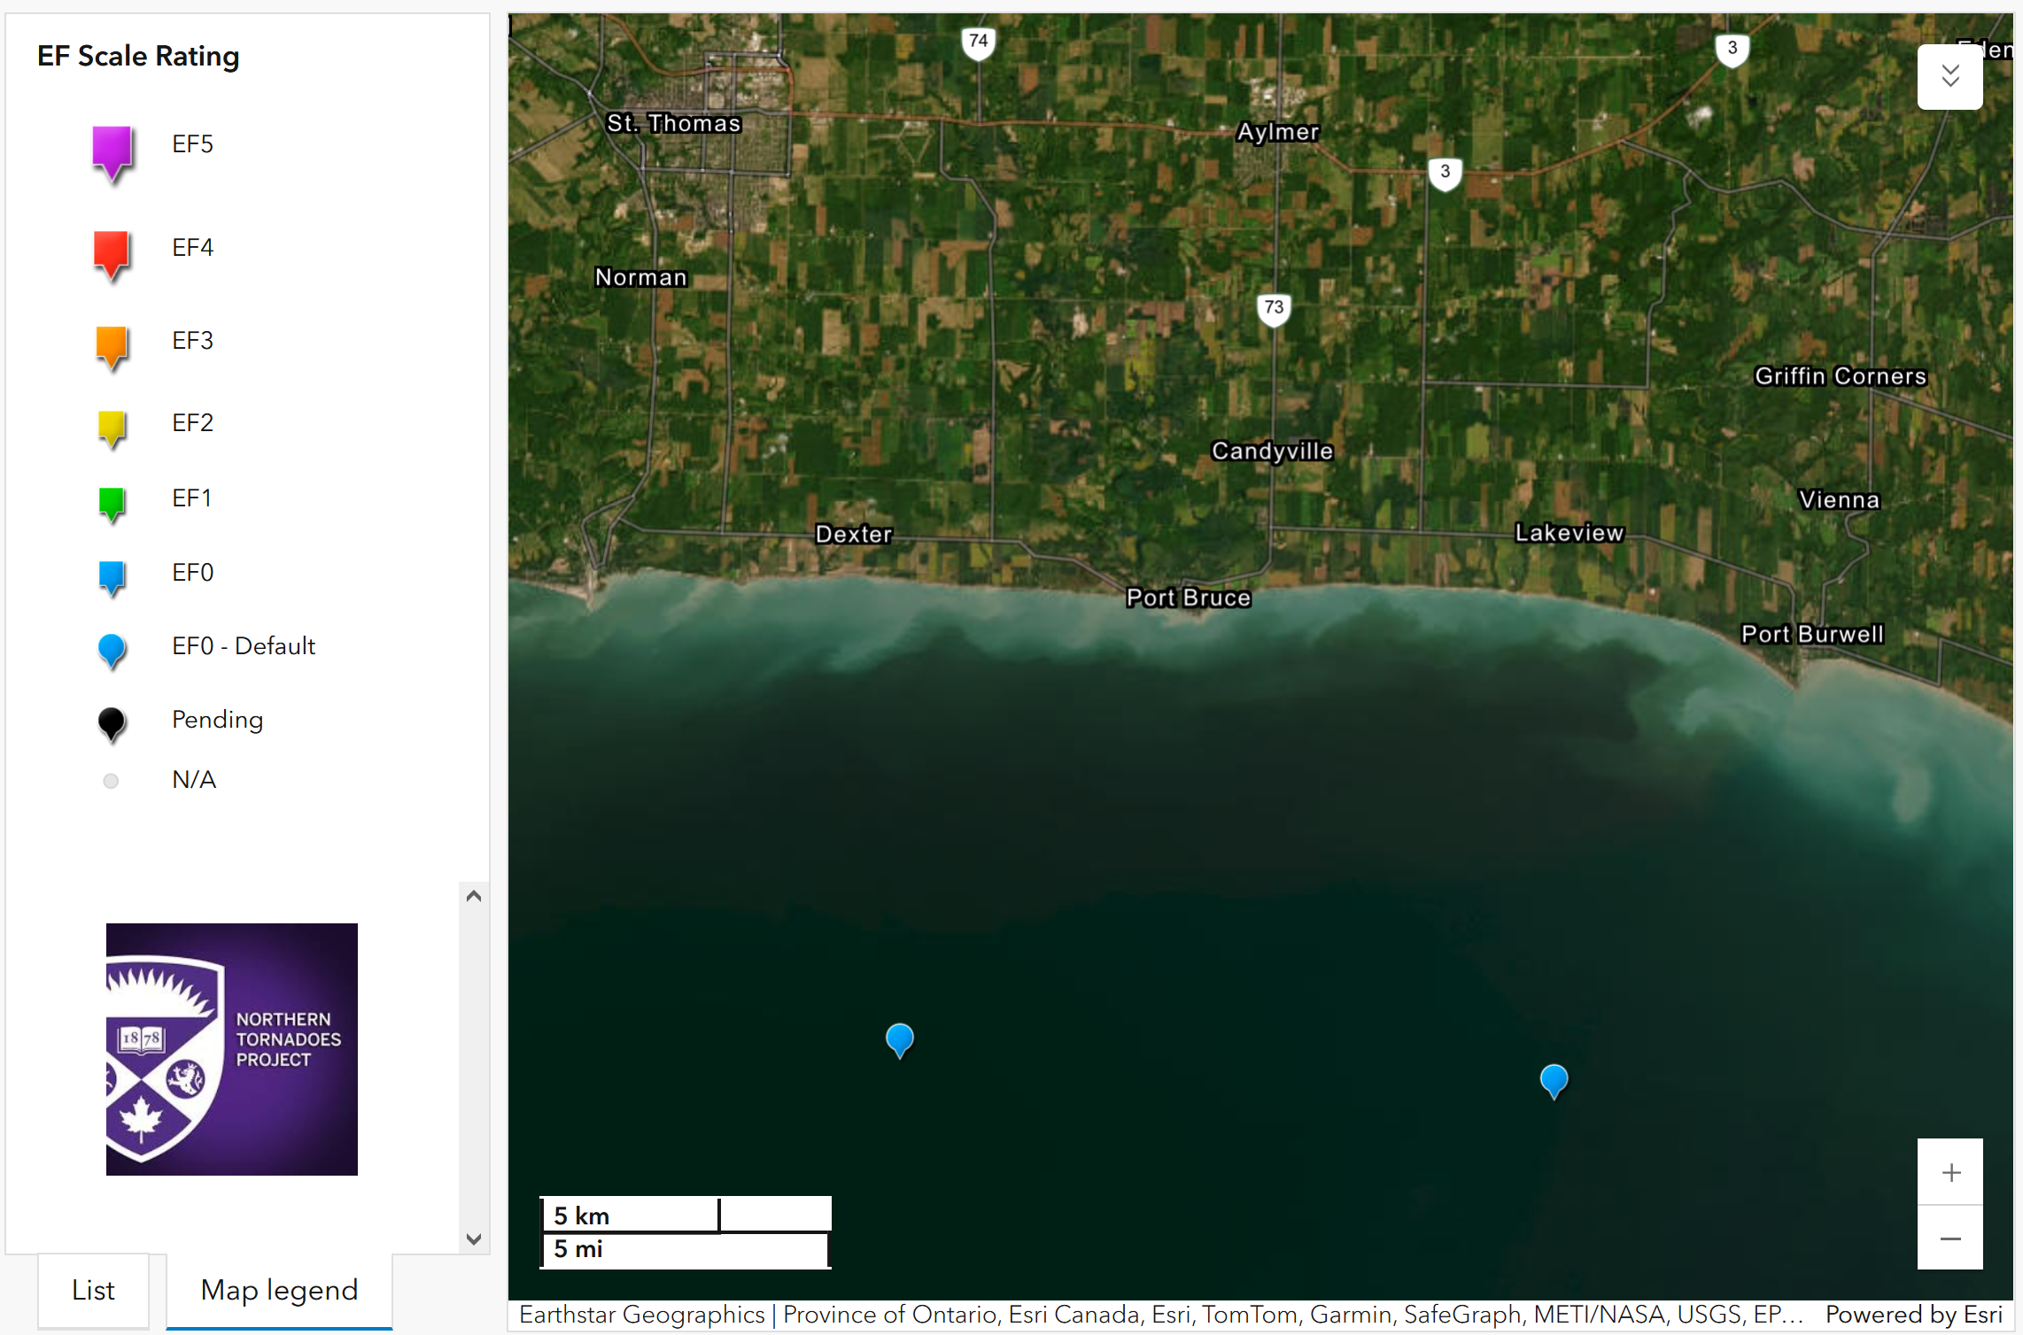Click the EF0 - Default legend label
The image size is (2023, 1335).
(244, 645)
